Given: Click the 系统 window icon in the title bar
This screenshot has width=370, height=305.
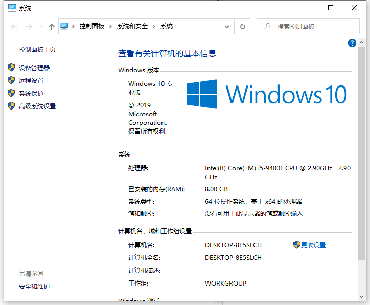Looking at the screenshot, I should click(x=12, y=8).
